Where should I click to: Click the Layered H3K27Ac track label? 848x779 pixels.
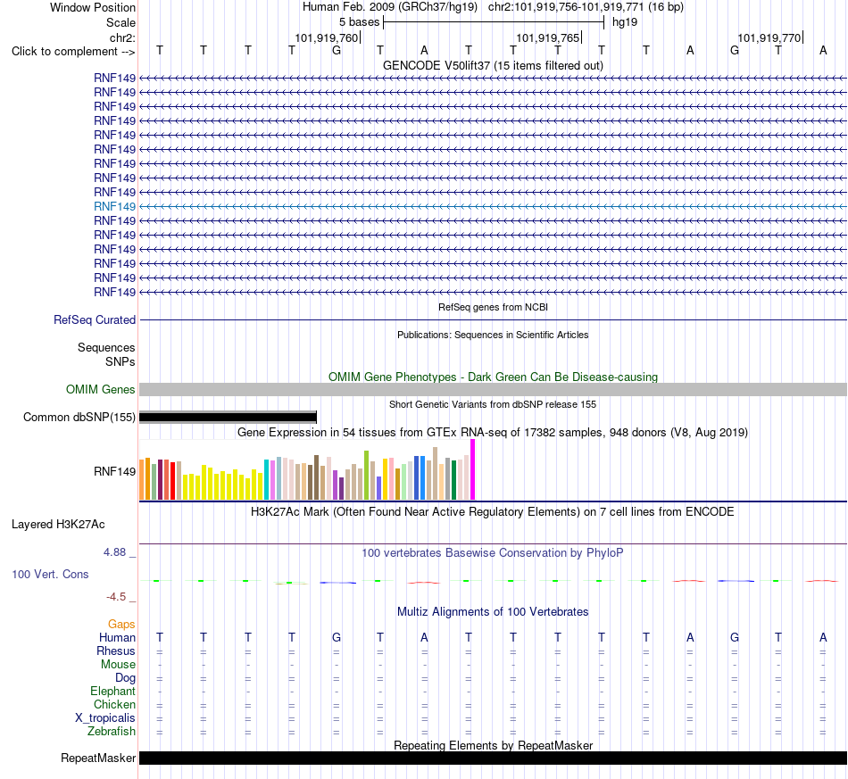pos(58,525)
